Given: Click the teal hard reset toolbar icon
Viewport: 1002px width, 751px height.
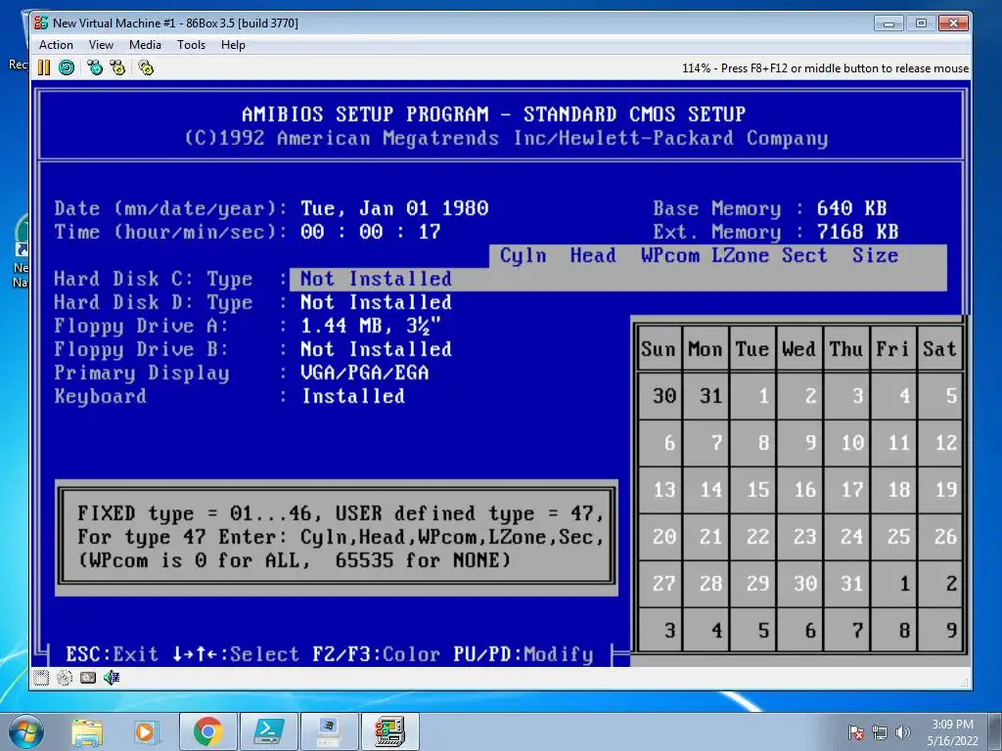Looking at the screenshot, I should [x=67, y=67].
